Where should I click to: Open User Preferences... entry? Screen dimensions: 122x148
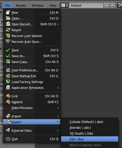pos(32,70)
